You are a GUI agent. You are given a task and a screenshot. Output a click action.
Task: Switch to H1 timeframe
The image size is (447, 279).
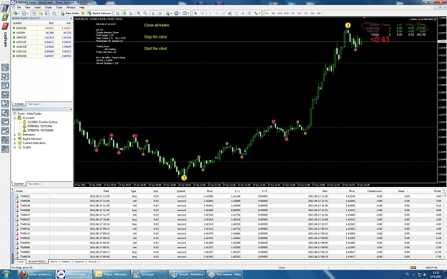point(293,13)
